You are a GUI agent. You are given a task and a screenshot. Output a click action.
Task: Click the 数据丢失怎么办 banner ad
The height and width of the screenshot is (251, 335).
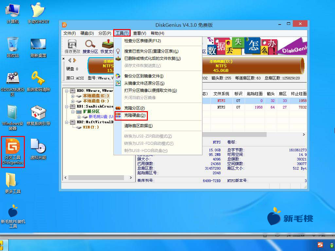coord(257,46)
